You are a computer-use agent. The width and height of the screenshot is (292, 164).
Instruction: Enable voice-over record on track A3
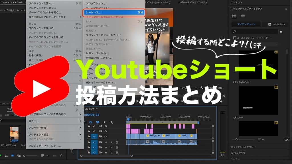tap(117, 153)
